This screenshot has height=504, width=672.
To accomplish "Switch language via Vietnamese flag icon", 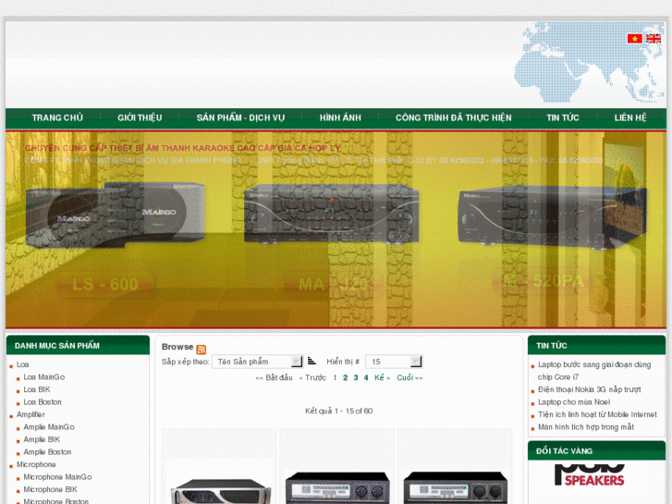I will [x=635, y=39].
